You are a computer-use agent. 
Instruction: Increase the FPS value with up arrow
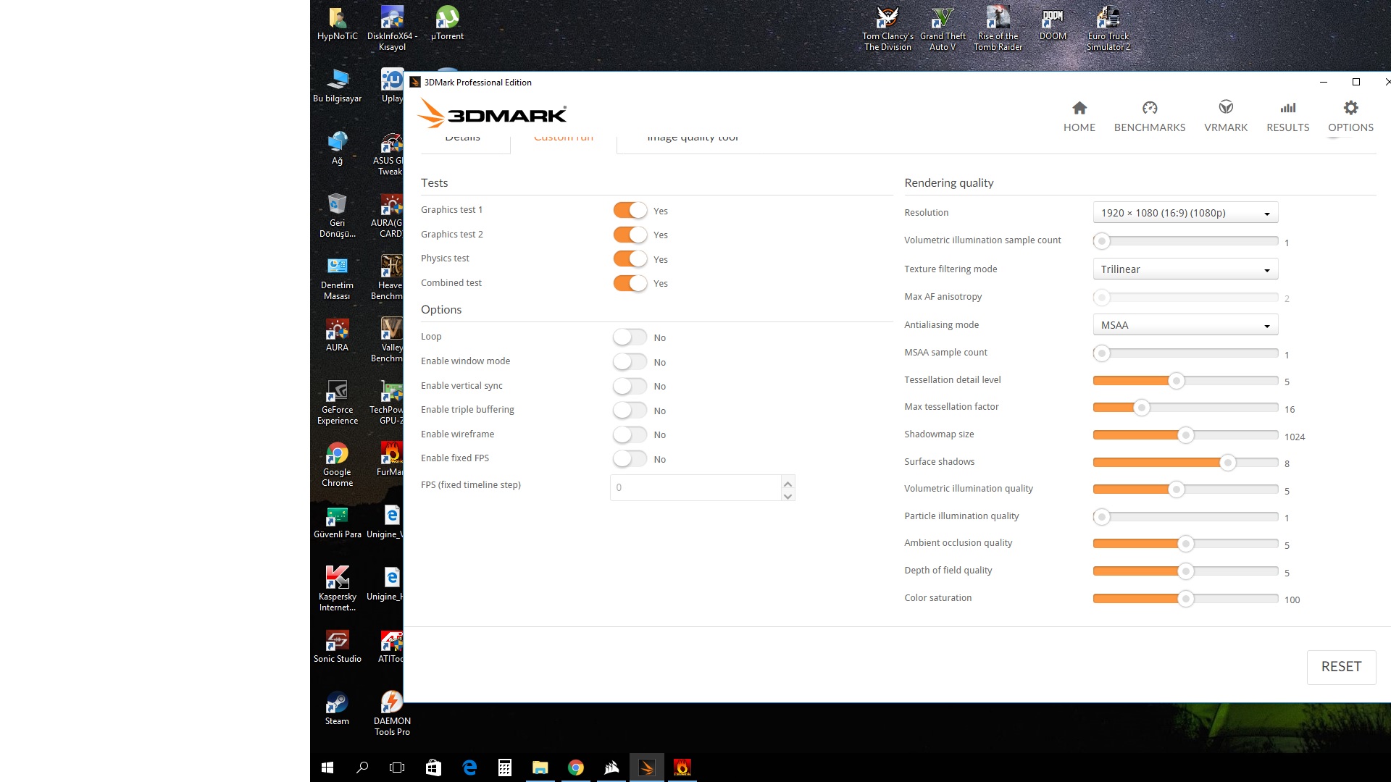click(788, 482)
